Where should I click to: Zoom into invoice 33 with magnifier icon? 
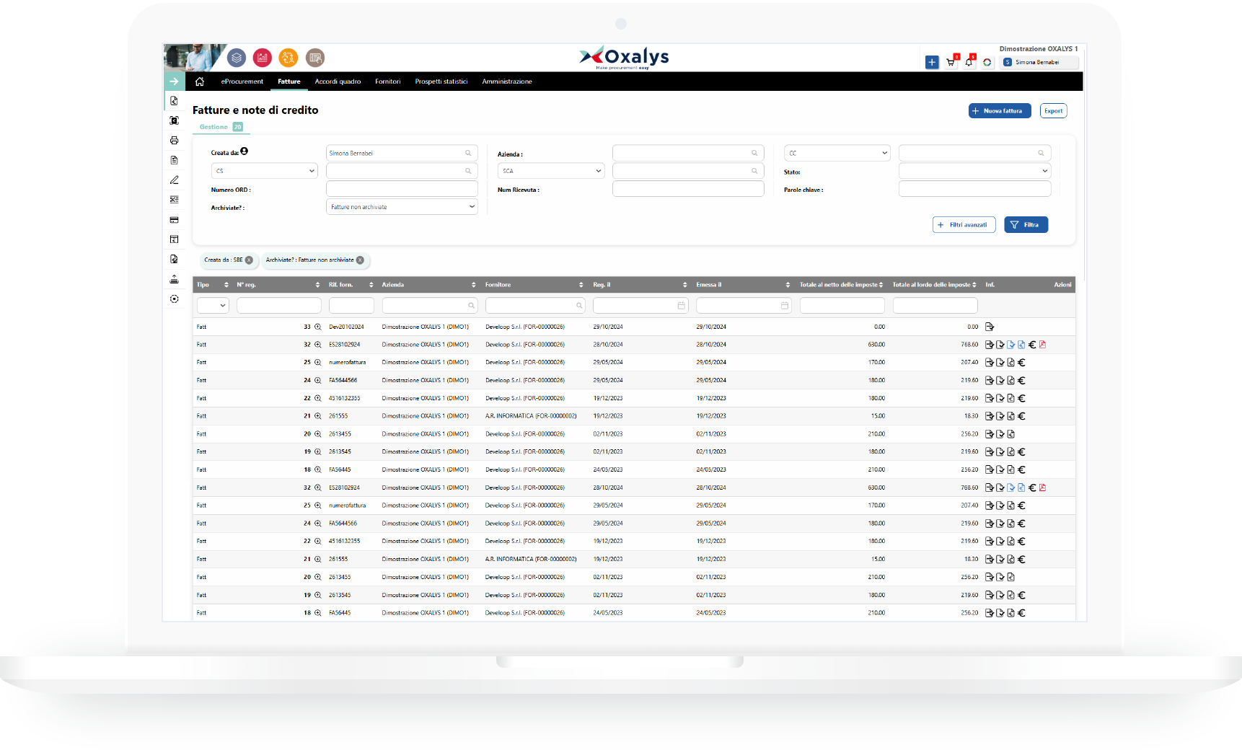317,327
